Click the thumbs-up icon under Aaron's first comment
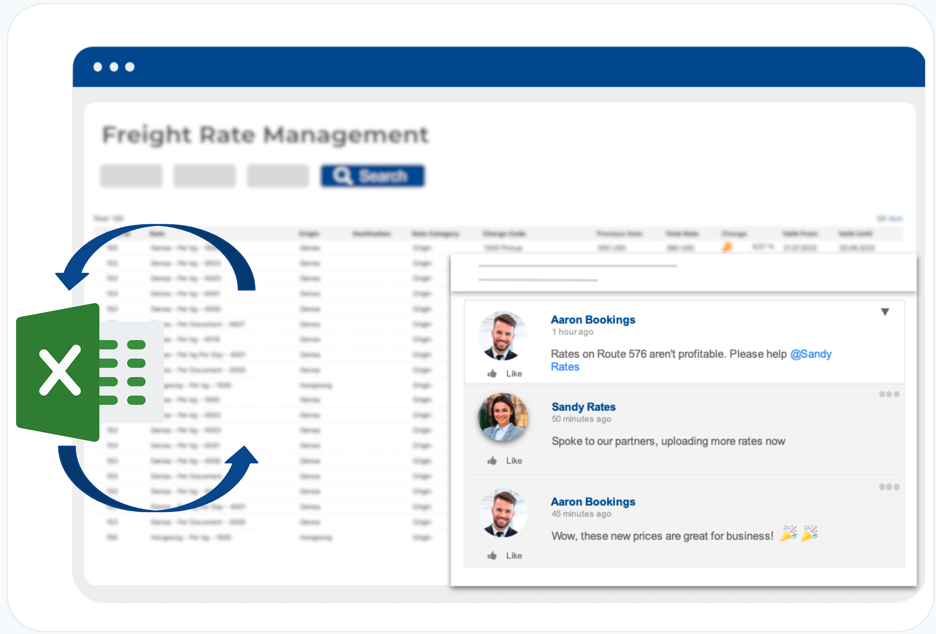Viewport: 936px width, 634px height. coord(492,373)
